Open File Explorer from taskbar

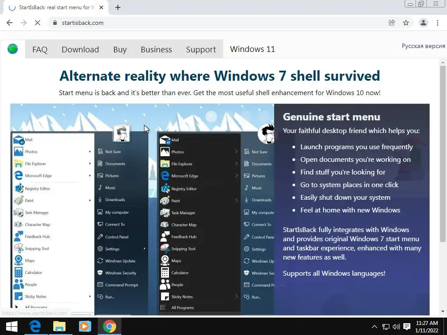pyautogui.click(x=59, y=326)
